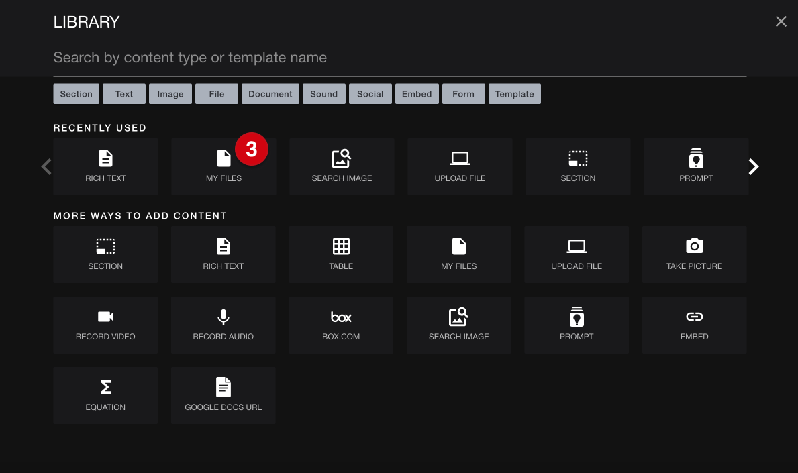Apply the Template filter chip
The height and width of the screenshot is (473, 798).
515,93
